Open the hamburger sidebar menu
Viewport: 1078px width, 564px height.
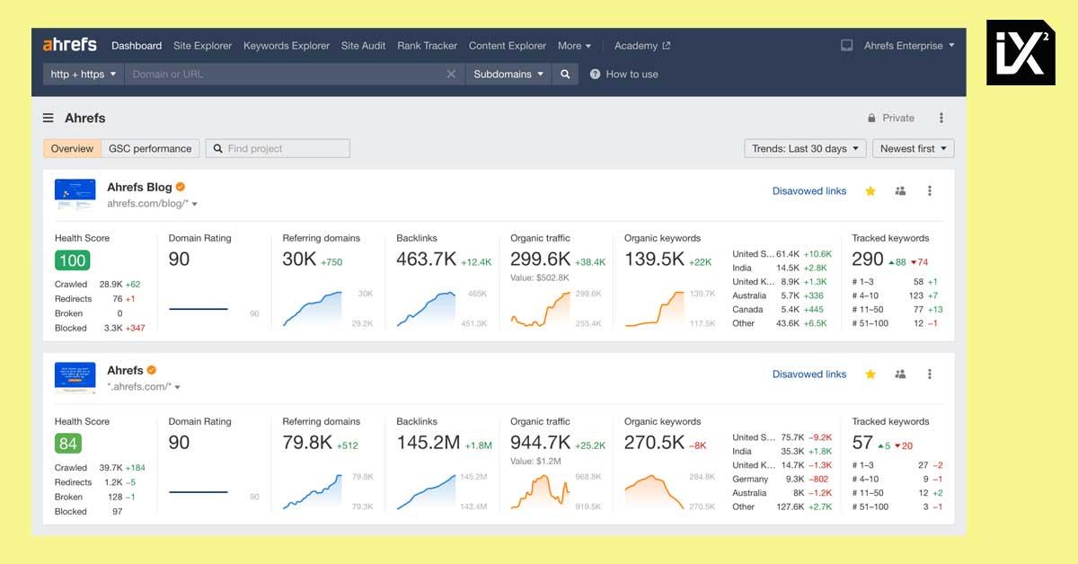49,119
